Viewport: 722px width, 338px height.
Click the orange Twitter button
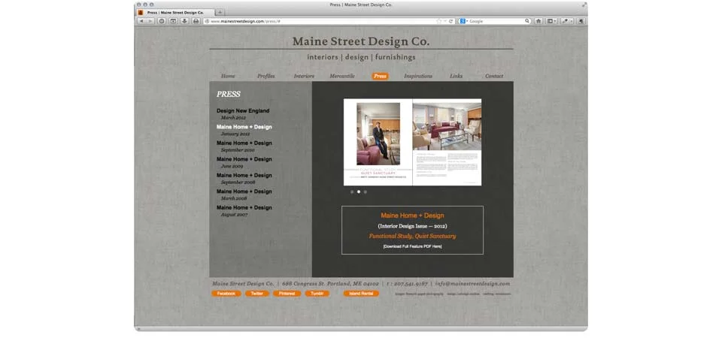click(257, 294)
